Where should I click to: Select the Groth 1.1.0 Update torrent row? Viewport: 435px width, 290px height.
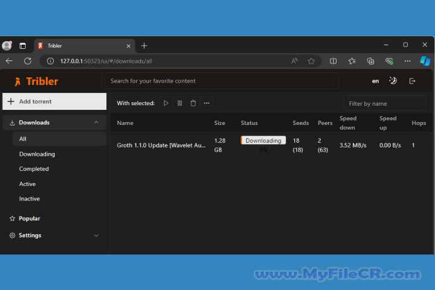click(272, 145)
